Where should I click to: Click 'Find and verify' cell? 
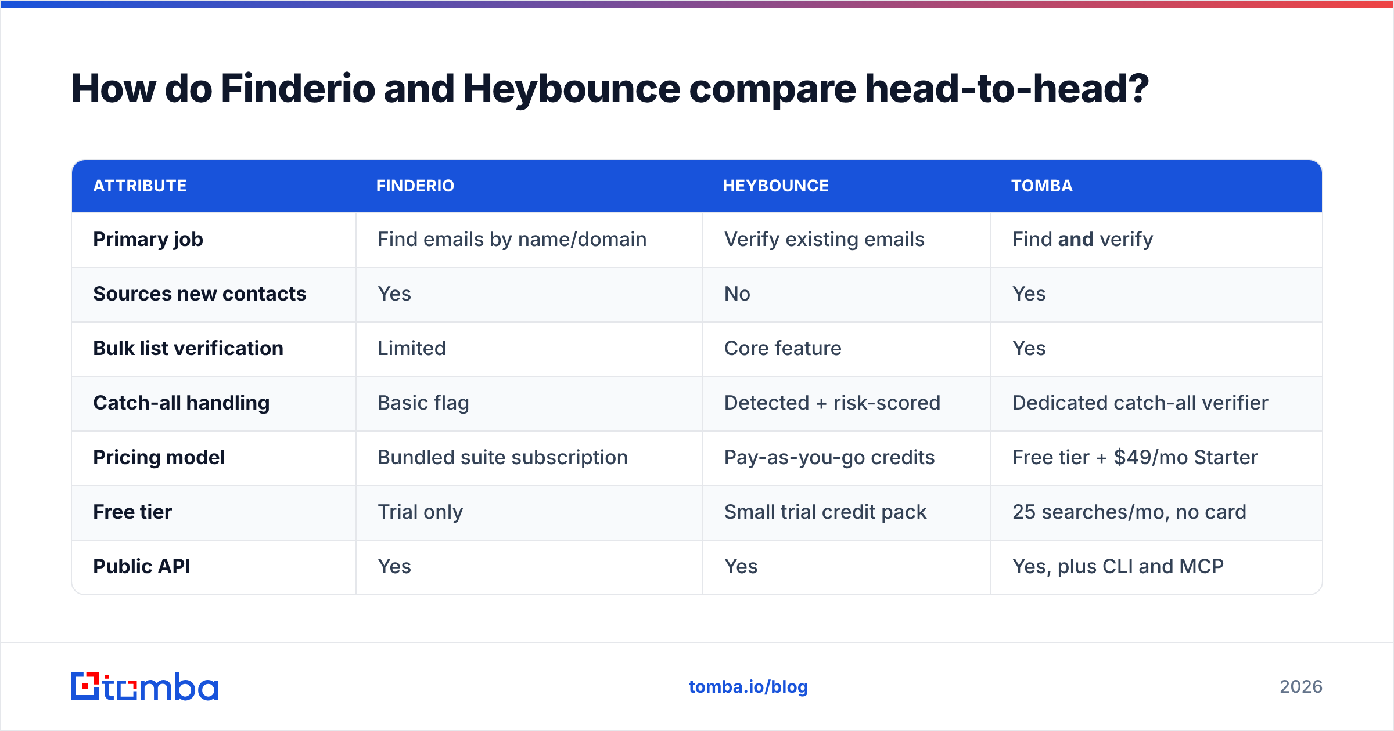pyautogui.click(x=1083, y=239)
